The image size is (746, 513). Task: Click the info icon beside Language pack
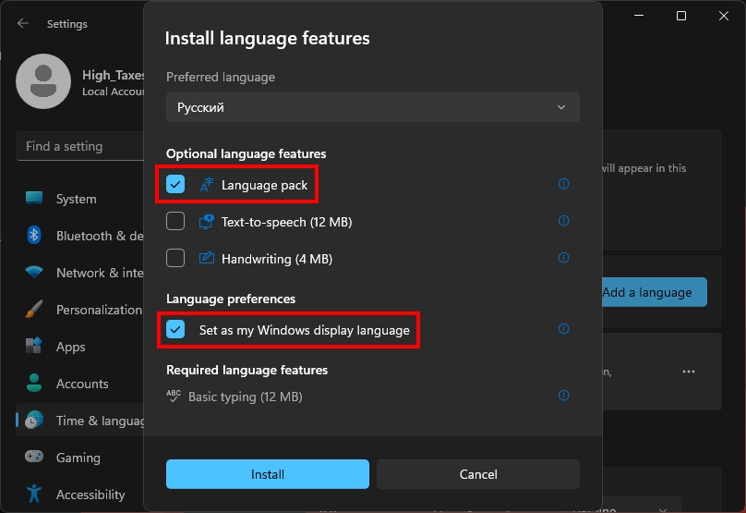click(564, 184)
